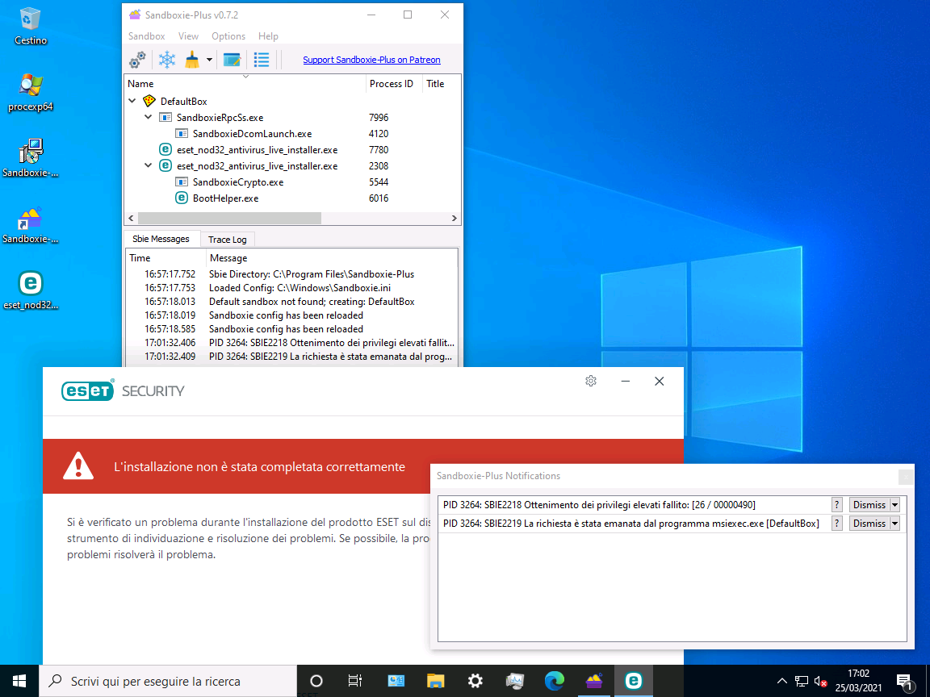Click the Message column header
Viewport: 930px width, 697px height.
[x=332, y=258]
